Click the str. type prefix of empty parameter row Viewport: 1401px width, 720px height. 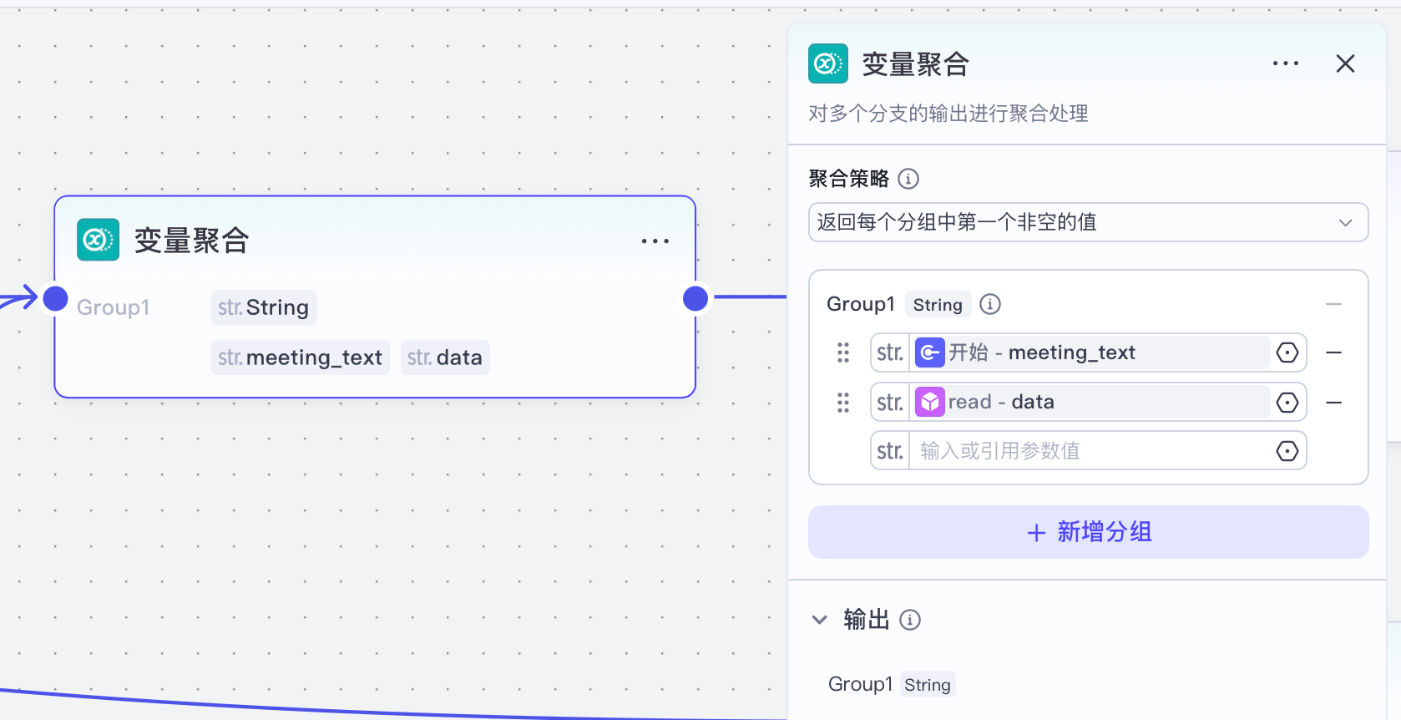click(x=890, y=451)
